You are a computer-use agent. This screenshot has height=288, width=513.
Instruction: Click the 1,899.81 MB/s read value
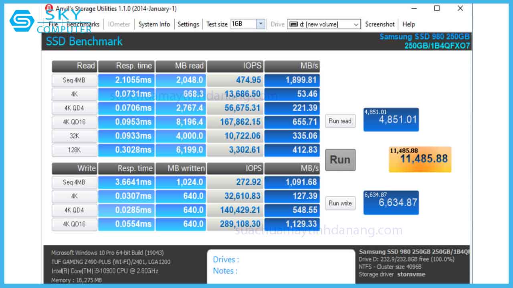(292, 80)
